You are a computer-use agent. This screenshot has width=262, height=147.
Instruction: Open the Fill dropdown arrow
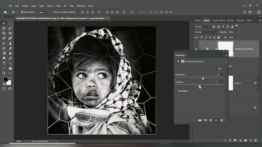click(x=236, y=37)
